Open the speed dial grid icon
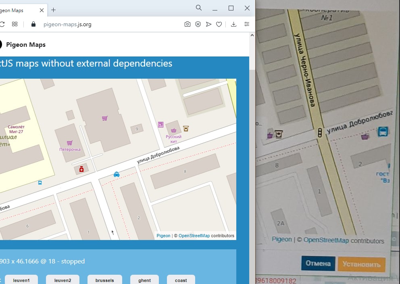Screen dimensions: 400x284 click(15, 24)
